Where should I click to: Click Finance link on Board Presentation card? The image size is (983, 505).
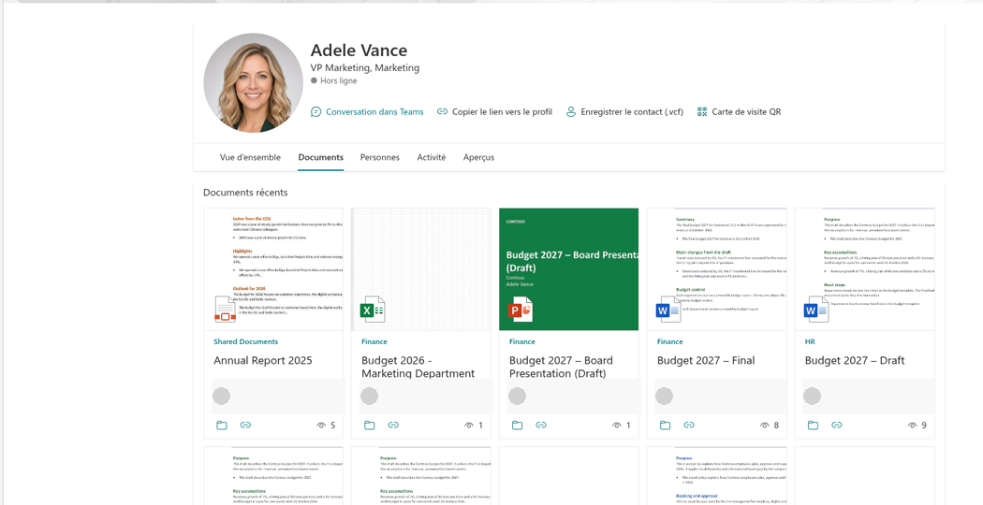522,341
